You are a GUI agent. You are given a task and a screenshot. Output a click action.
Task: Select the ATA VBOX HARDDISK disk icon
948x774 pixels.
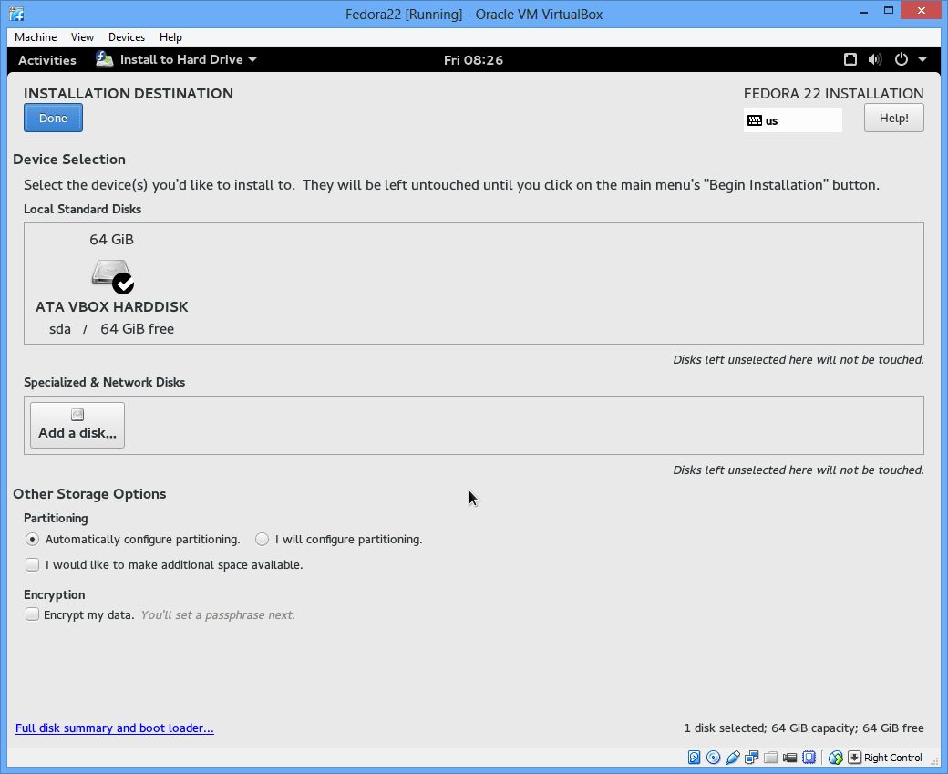coord(112,276)
